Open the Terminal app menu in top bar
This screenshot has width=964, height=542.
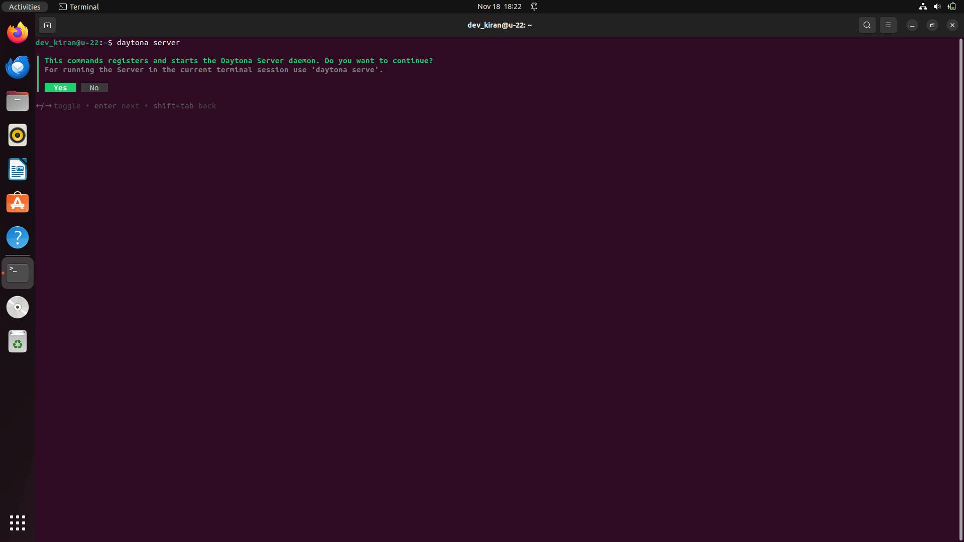point(79,7)
